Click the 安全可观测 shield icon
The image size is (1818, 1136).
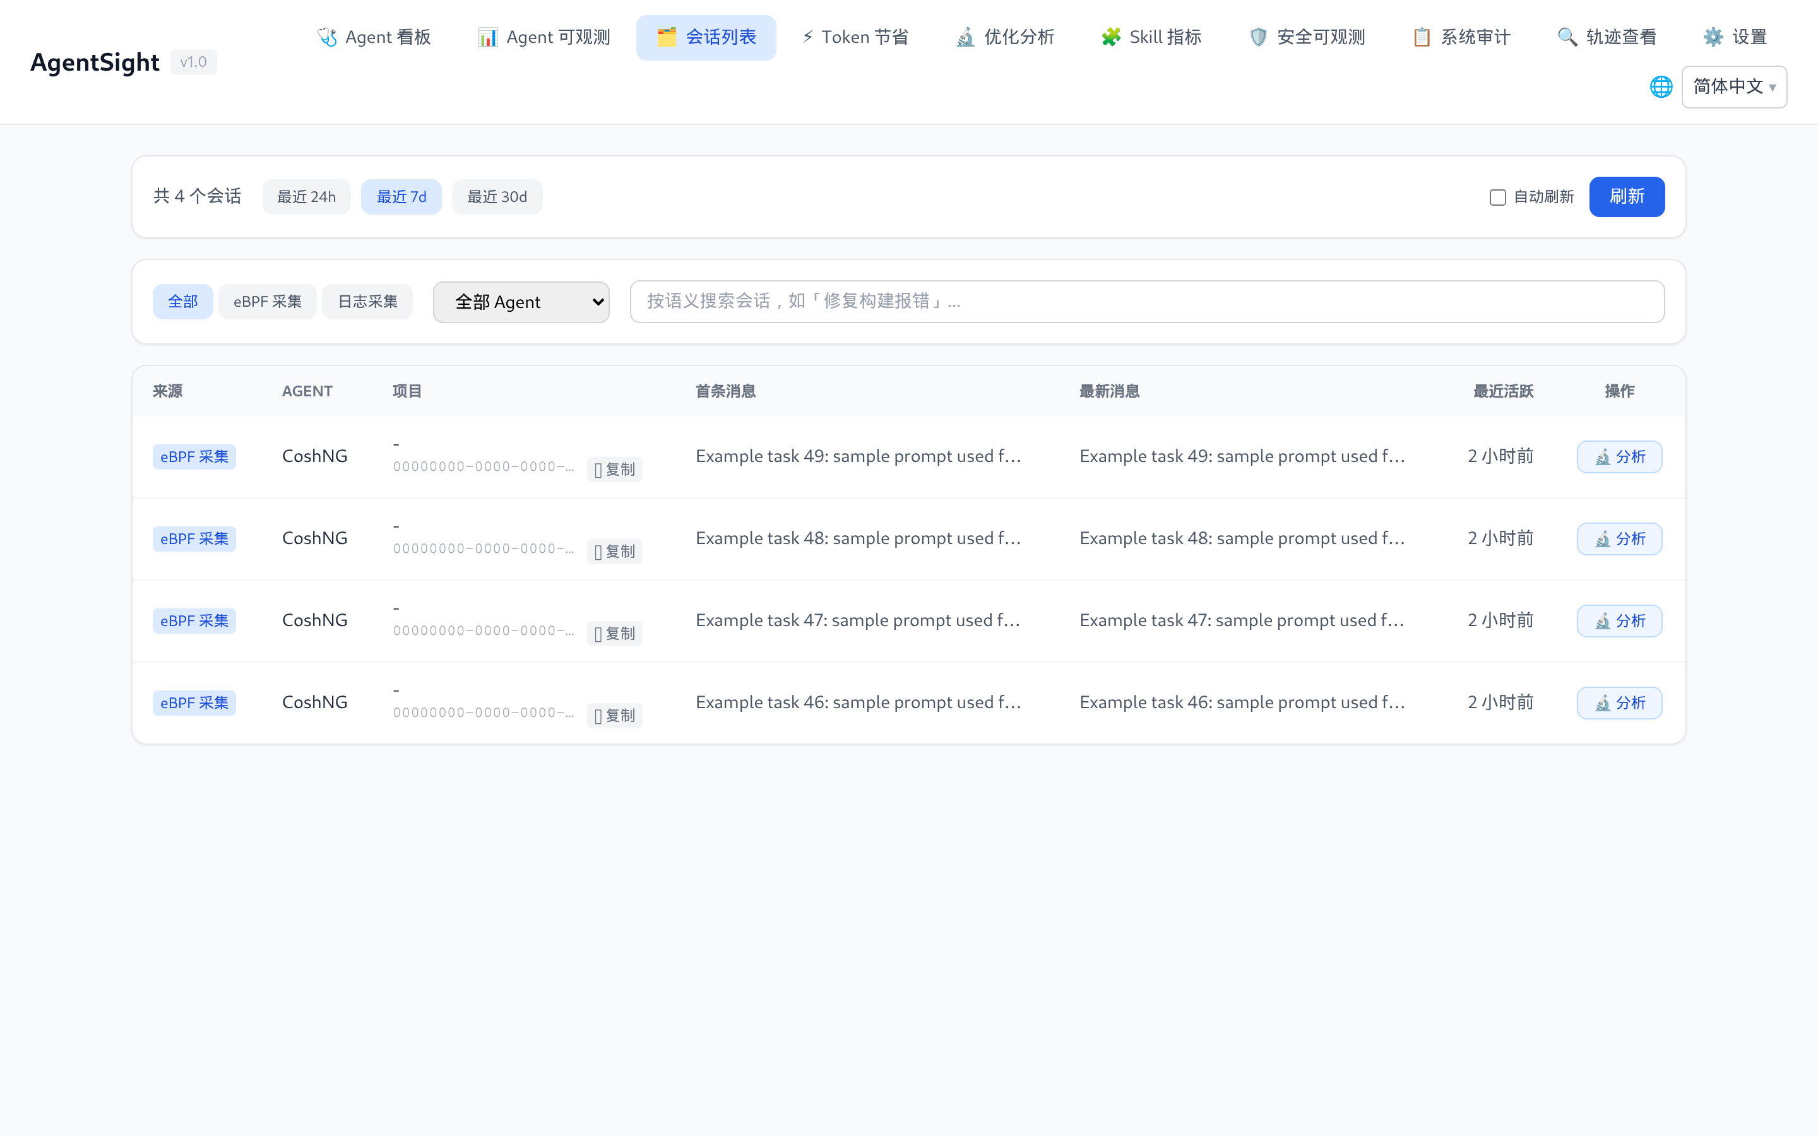1258,37
